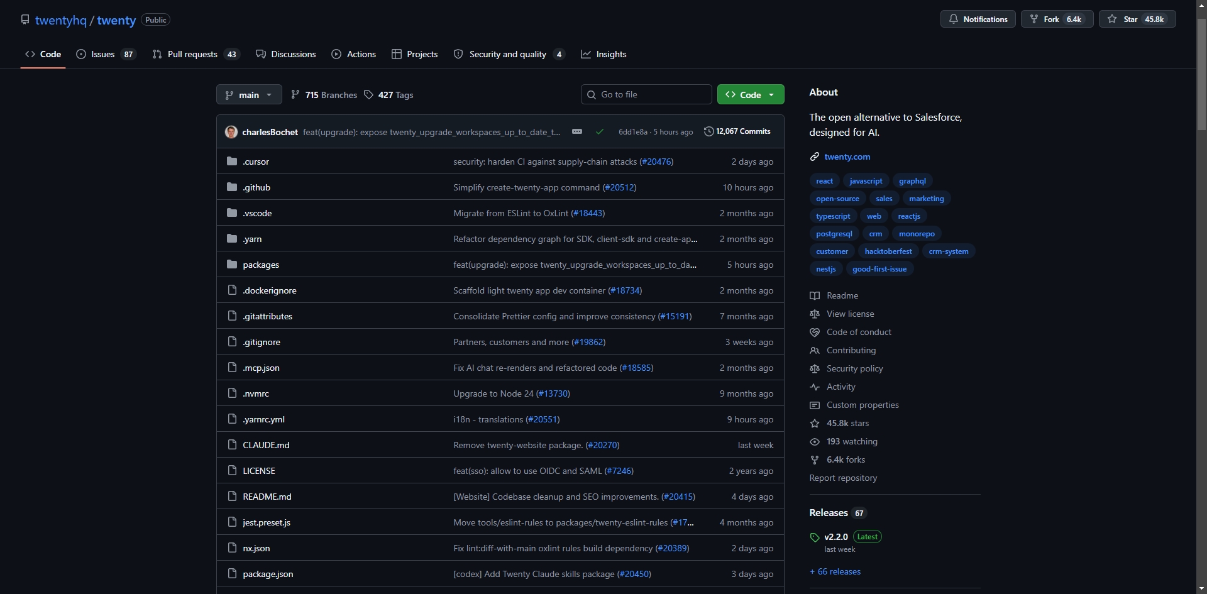This screenshot has height=594, width=1207.
Task: Click the star icon beside 45.8k stars
Action: pos(815,424)
